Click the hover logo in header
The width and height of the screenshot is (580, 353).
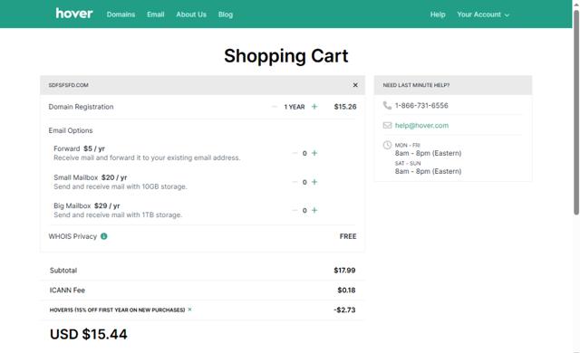pyautogui.click(x=74, y=14)
